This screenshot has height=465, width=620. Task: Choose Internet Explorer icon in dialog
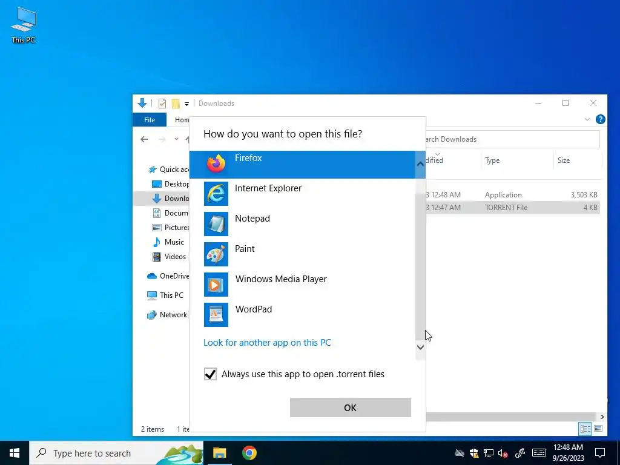[x=216, y=194]
